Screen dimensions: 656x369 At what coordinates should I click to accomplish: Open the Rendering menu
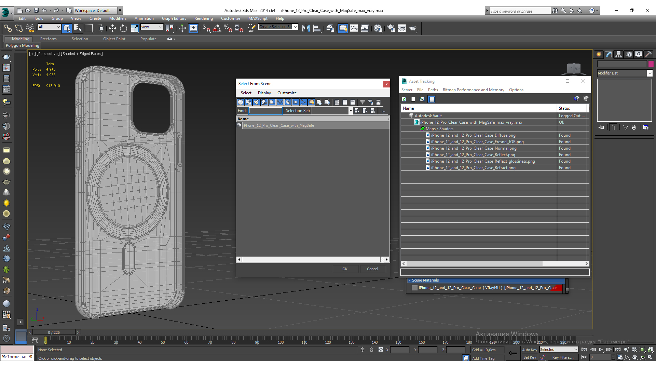click(203, 18)
